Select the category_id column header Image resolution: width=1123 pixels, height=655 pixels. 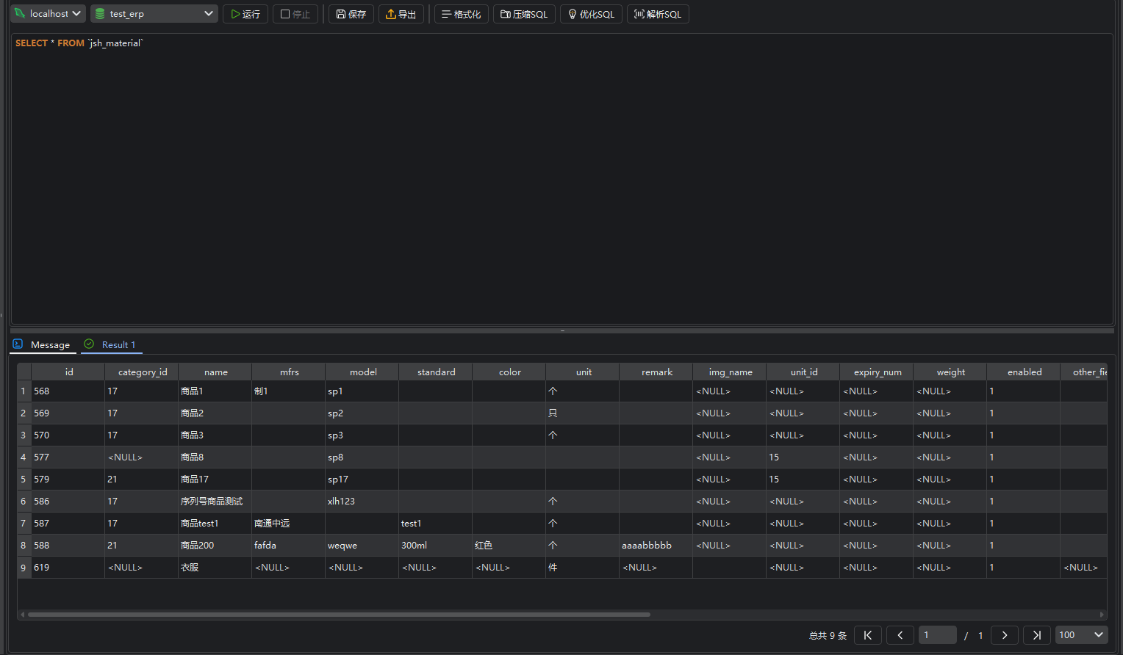click(x=142, y=372)
